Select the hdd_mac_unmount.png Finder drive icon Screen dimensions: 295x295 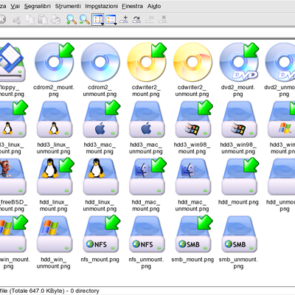(193, 177)
